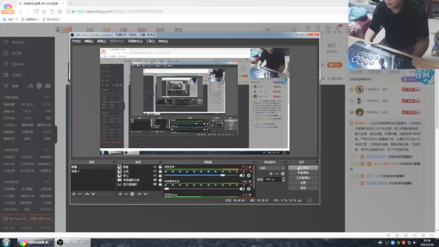439x247 pixels.
Task: Remove selected source with Sources minus icon
Action: click(x=126, y=194)
